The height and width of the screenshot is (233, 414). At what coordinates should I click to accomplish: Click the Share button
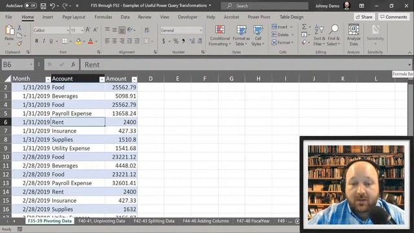pyautogui.click(x=364, y=17)
